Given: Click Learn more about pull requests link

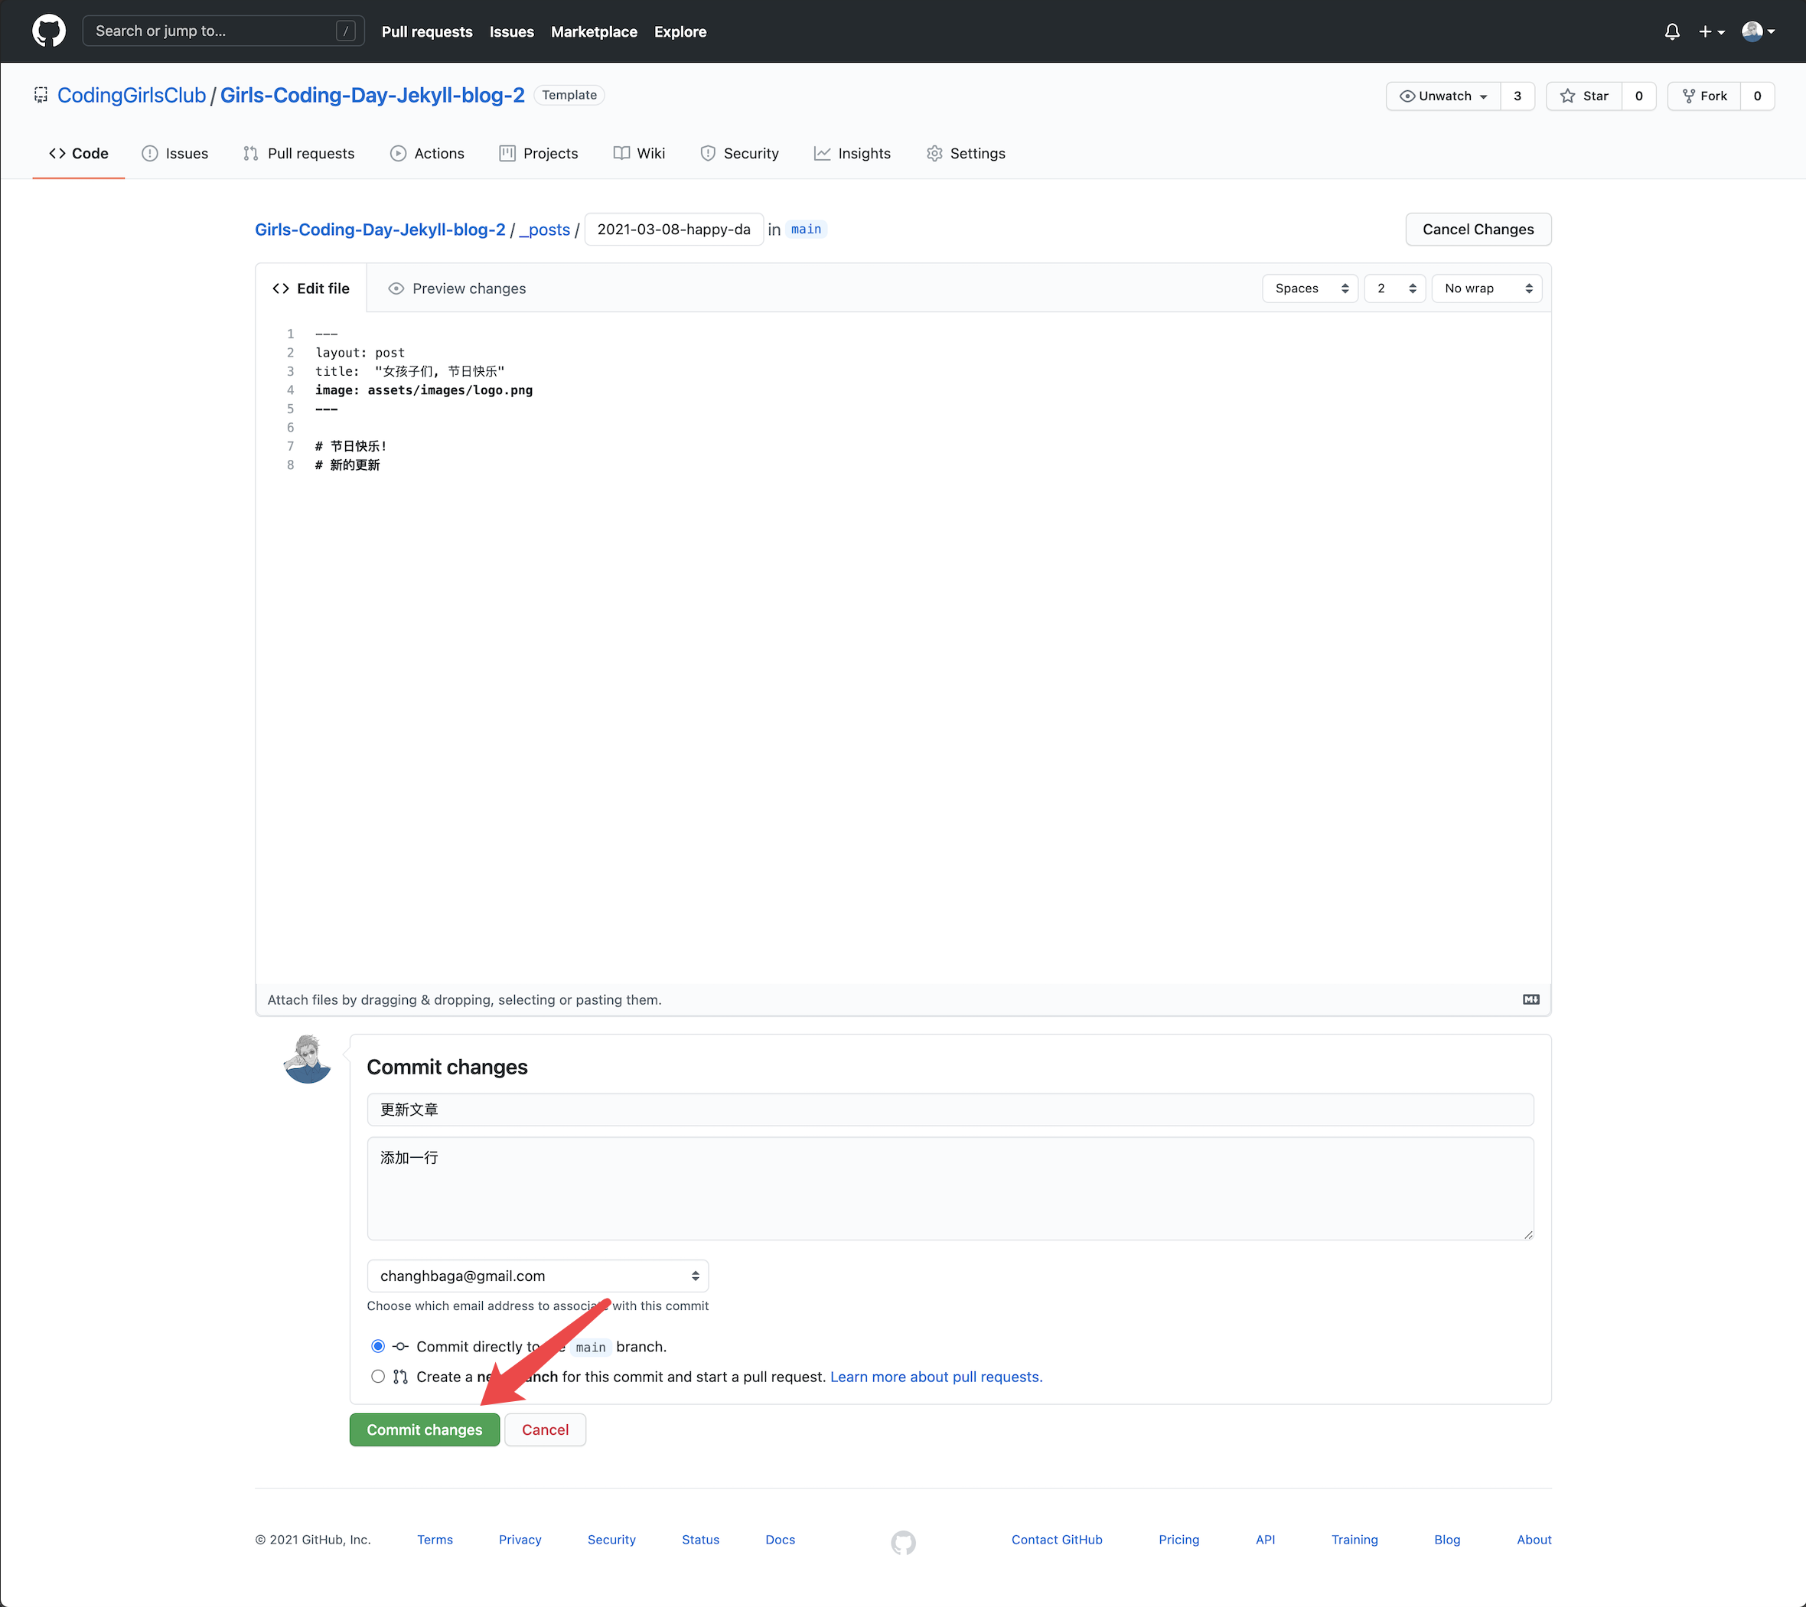Looking at the screenshot, I should (936, 1377).
